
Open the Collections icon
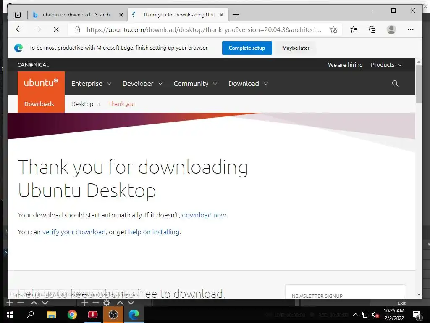[372, 29]
